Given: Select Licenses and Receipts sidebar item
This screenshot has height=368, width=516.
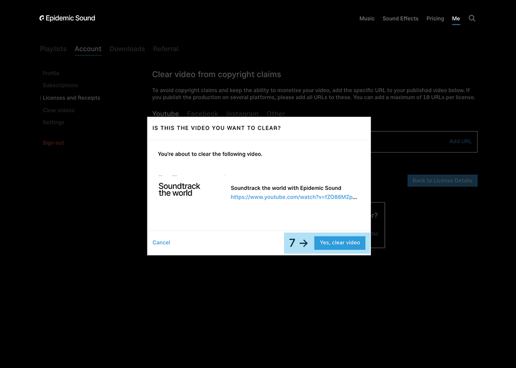Looking at the screenshot, I should tap(71, 98).
